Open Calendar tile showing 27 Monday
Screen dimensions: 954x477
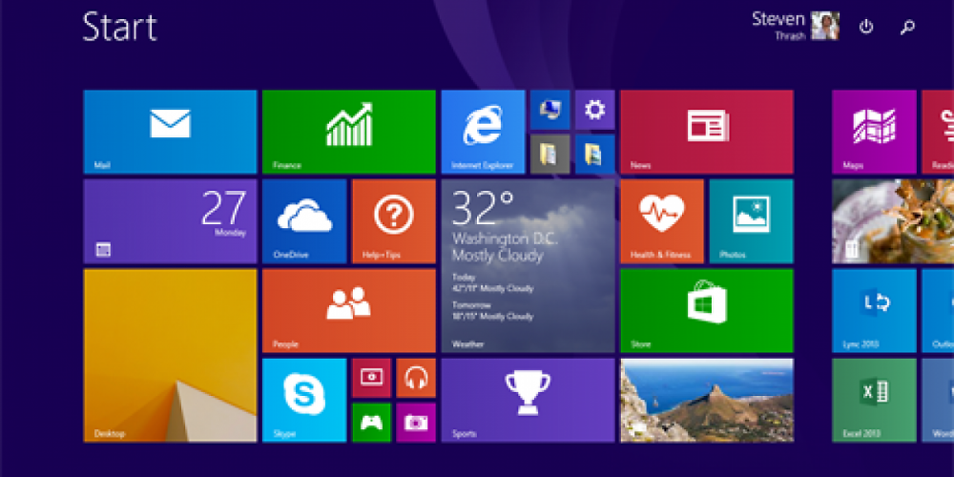tap(171, 221)
